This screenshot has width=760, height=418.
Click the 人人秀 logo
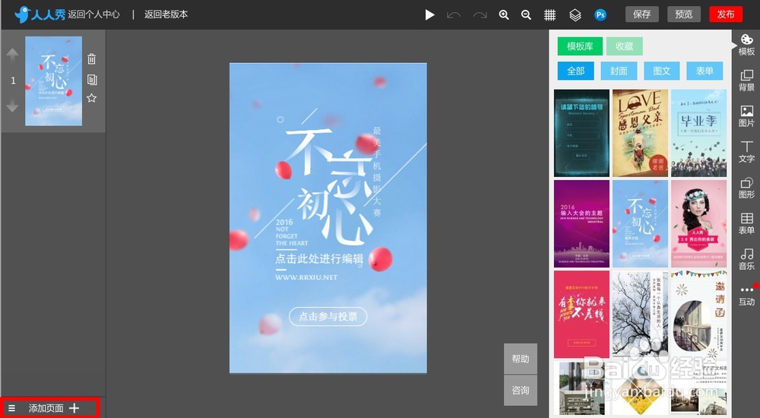click(x=40, y=14)
